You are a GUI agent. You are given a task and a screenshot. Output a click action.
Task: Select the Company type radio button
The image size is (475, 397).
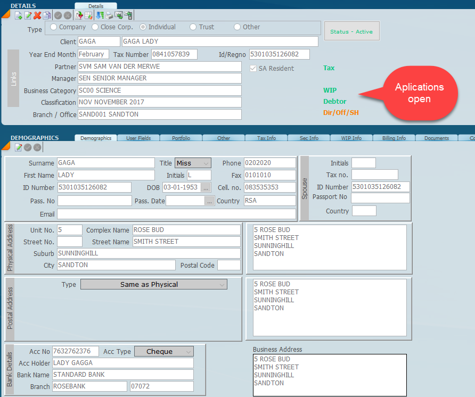click(x=54, y=27)
